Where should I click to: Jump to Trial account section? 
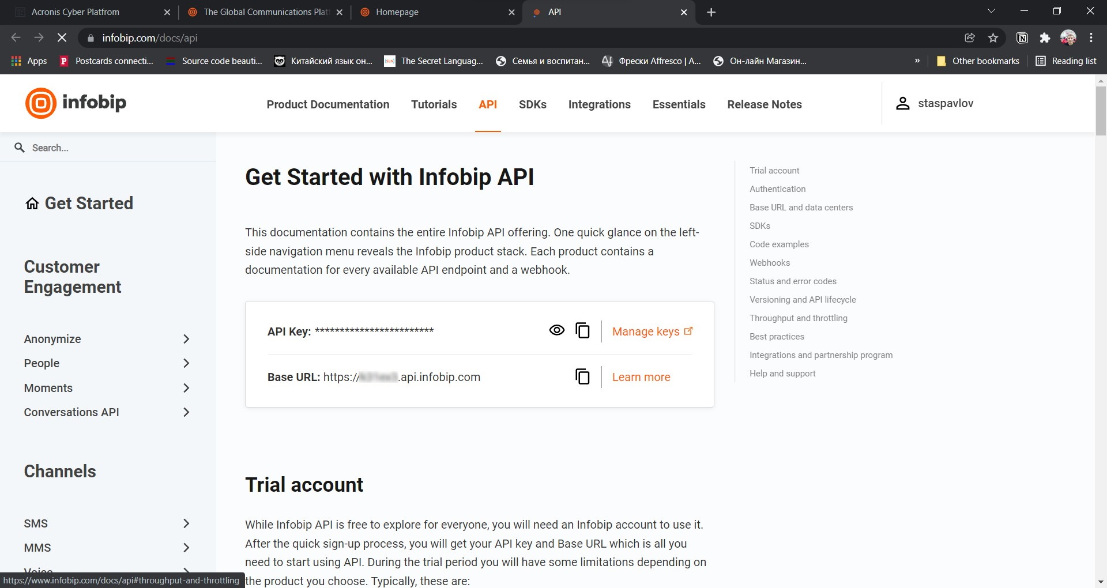click(x=774, y=171)
